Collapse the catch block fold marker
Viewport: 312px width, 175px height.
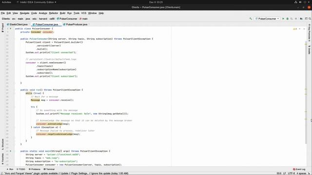click(15, 127)
